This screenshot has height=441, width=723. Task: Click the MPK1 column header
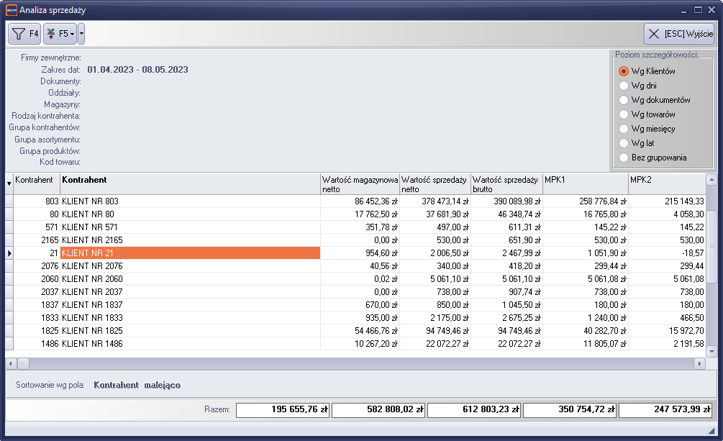click(585, 183)
